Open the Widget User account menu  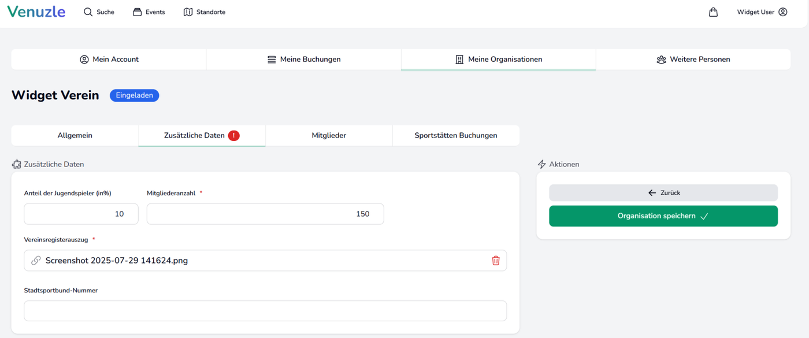[x=762, y=12]
